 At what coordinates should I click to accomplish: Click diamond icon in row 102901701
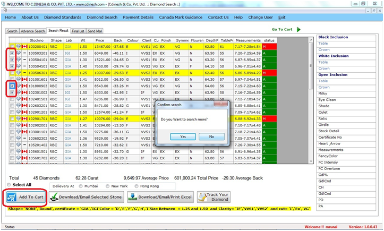[x=19, y=118]
